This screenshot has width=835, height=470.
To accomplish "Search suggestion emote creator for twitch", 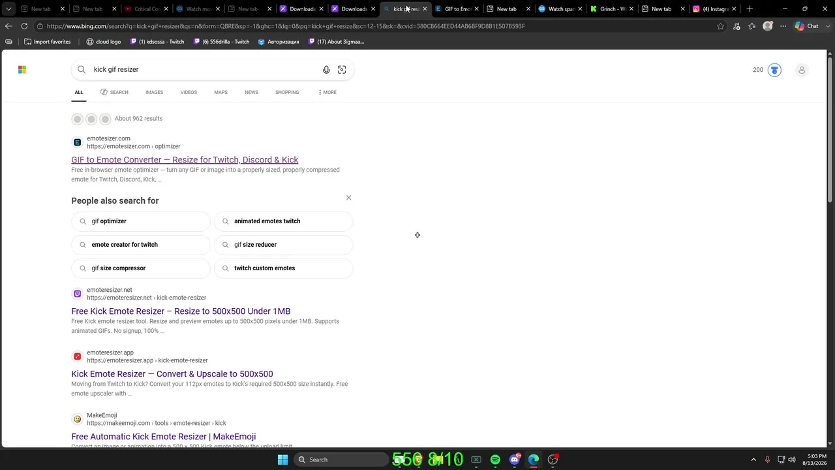I will (140, 245).
